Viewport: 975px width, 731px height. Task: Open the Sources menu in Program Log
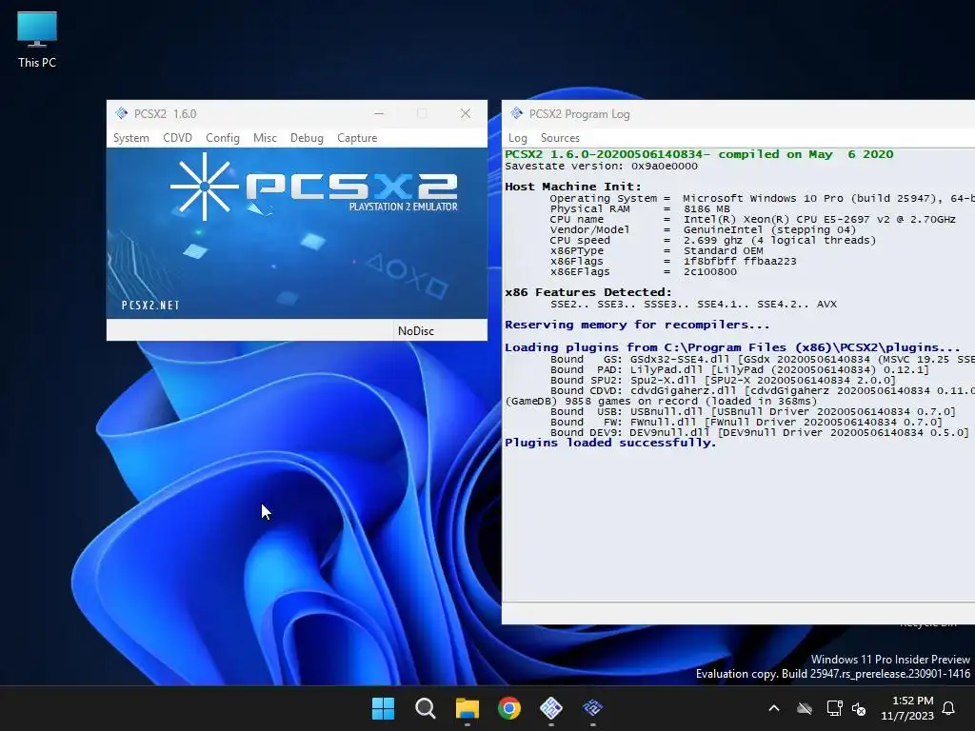pyautogui.click(x=560, y=138)
